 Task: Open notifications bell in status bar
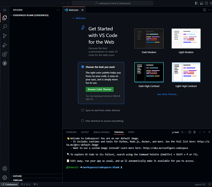210,184
